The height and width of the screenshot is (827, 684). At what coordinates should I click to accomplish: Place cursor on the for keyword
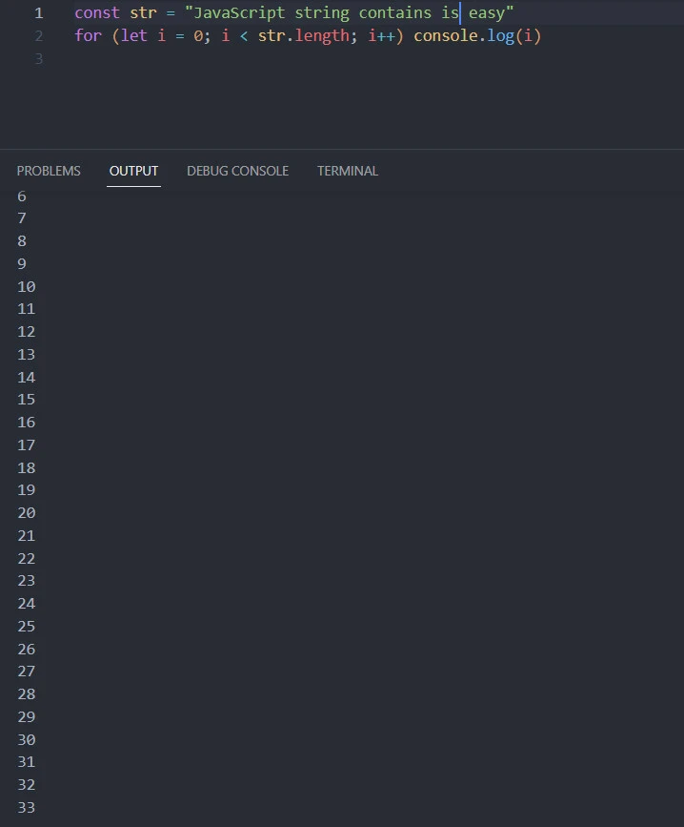(88, 36)
